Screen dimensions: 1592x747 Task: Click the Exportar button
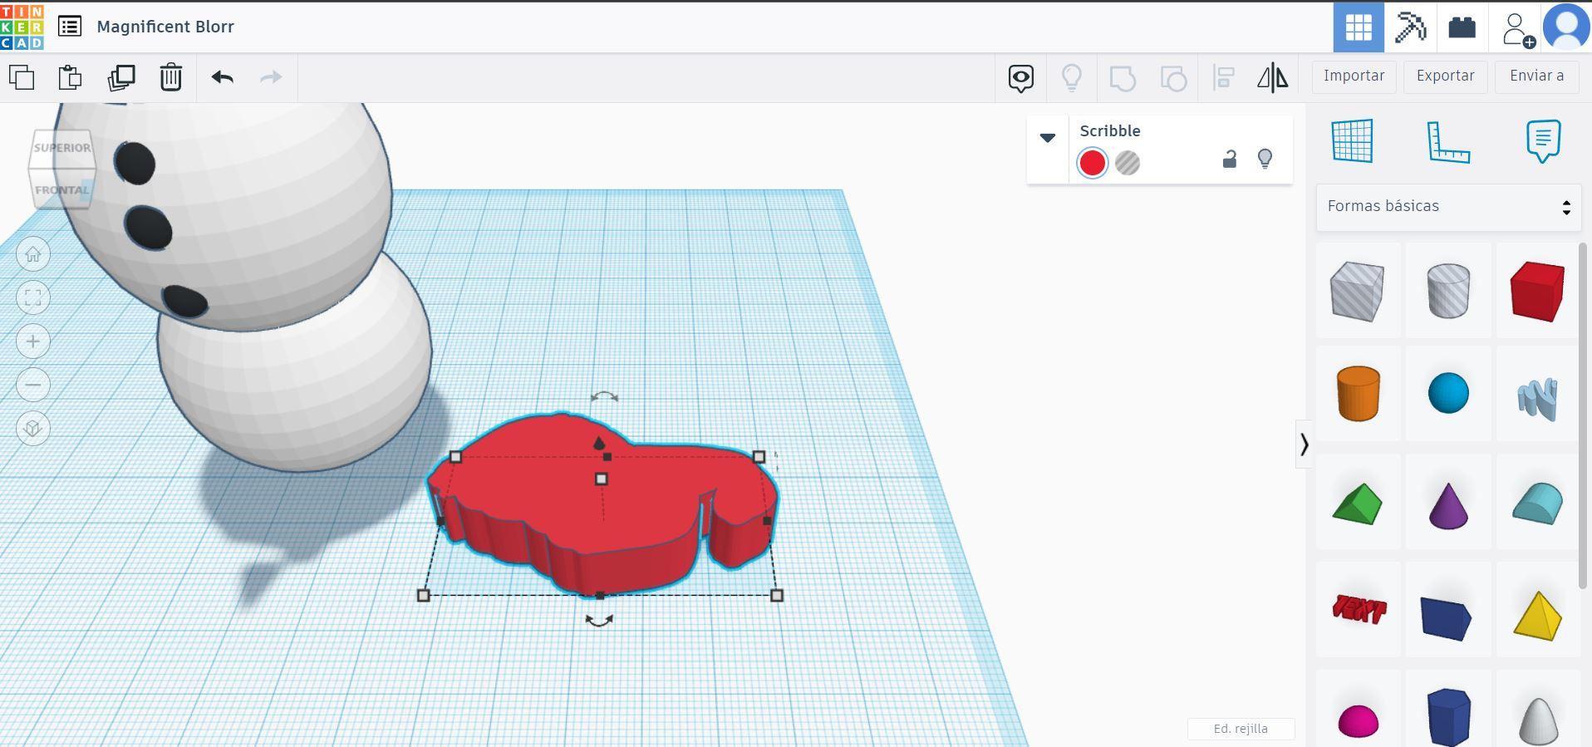pyautogui.click(x=1445, y=76)
